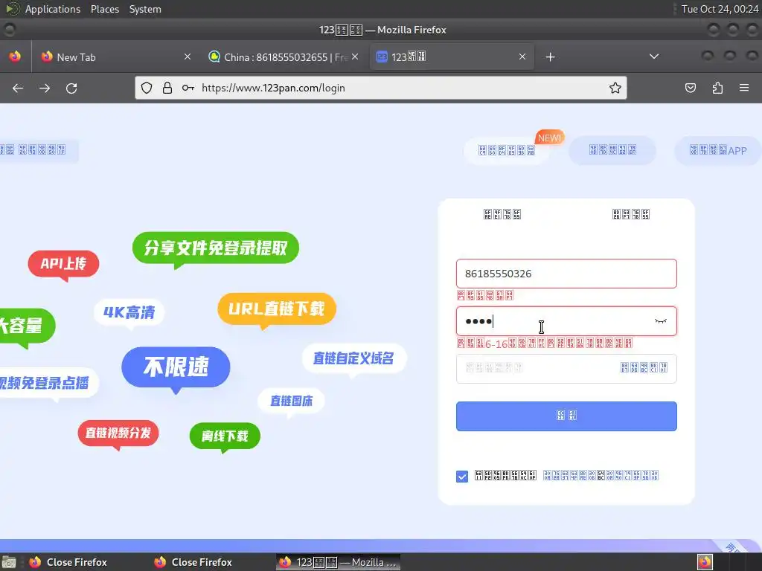Open the System menu
This screenshot has height=571, width=762.
click(x=145, y=9)
